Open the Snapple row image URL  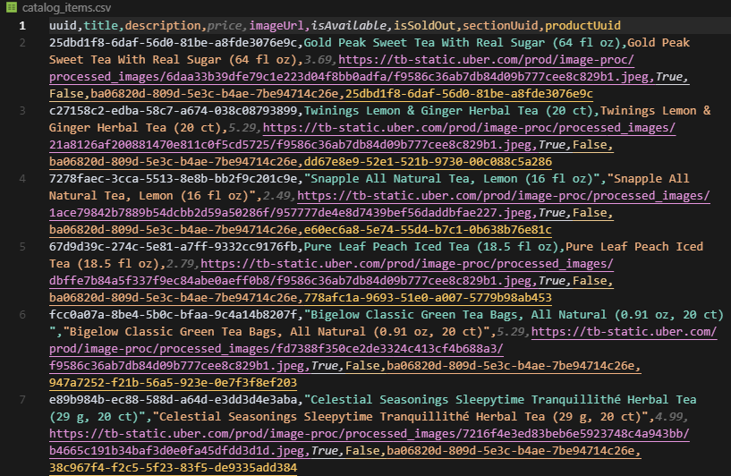point(379,204)
